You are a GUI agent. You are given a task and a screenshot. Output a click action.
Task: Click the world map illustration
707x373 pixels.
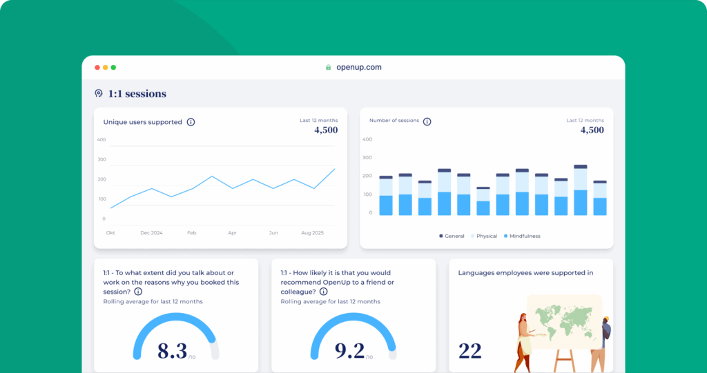[x=564, y=322]
